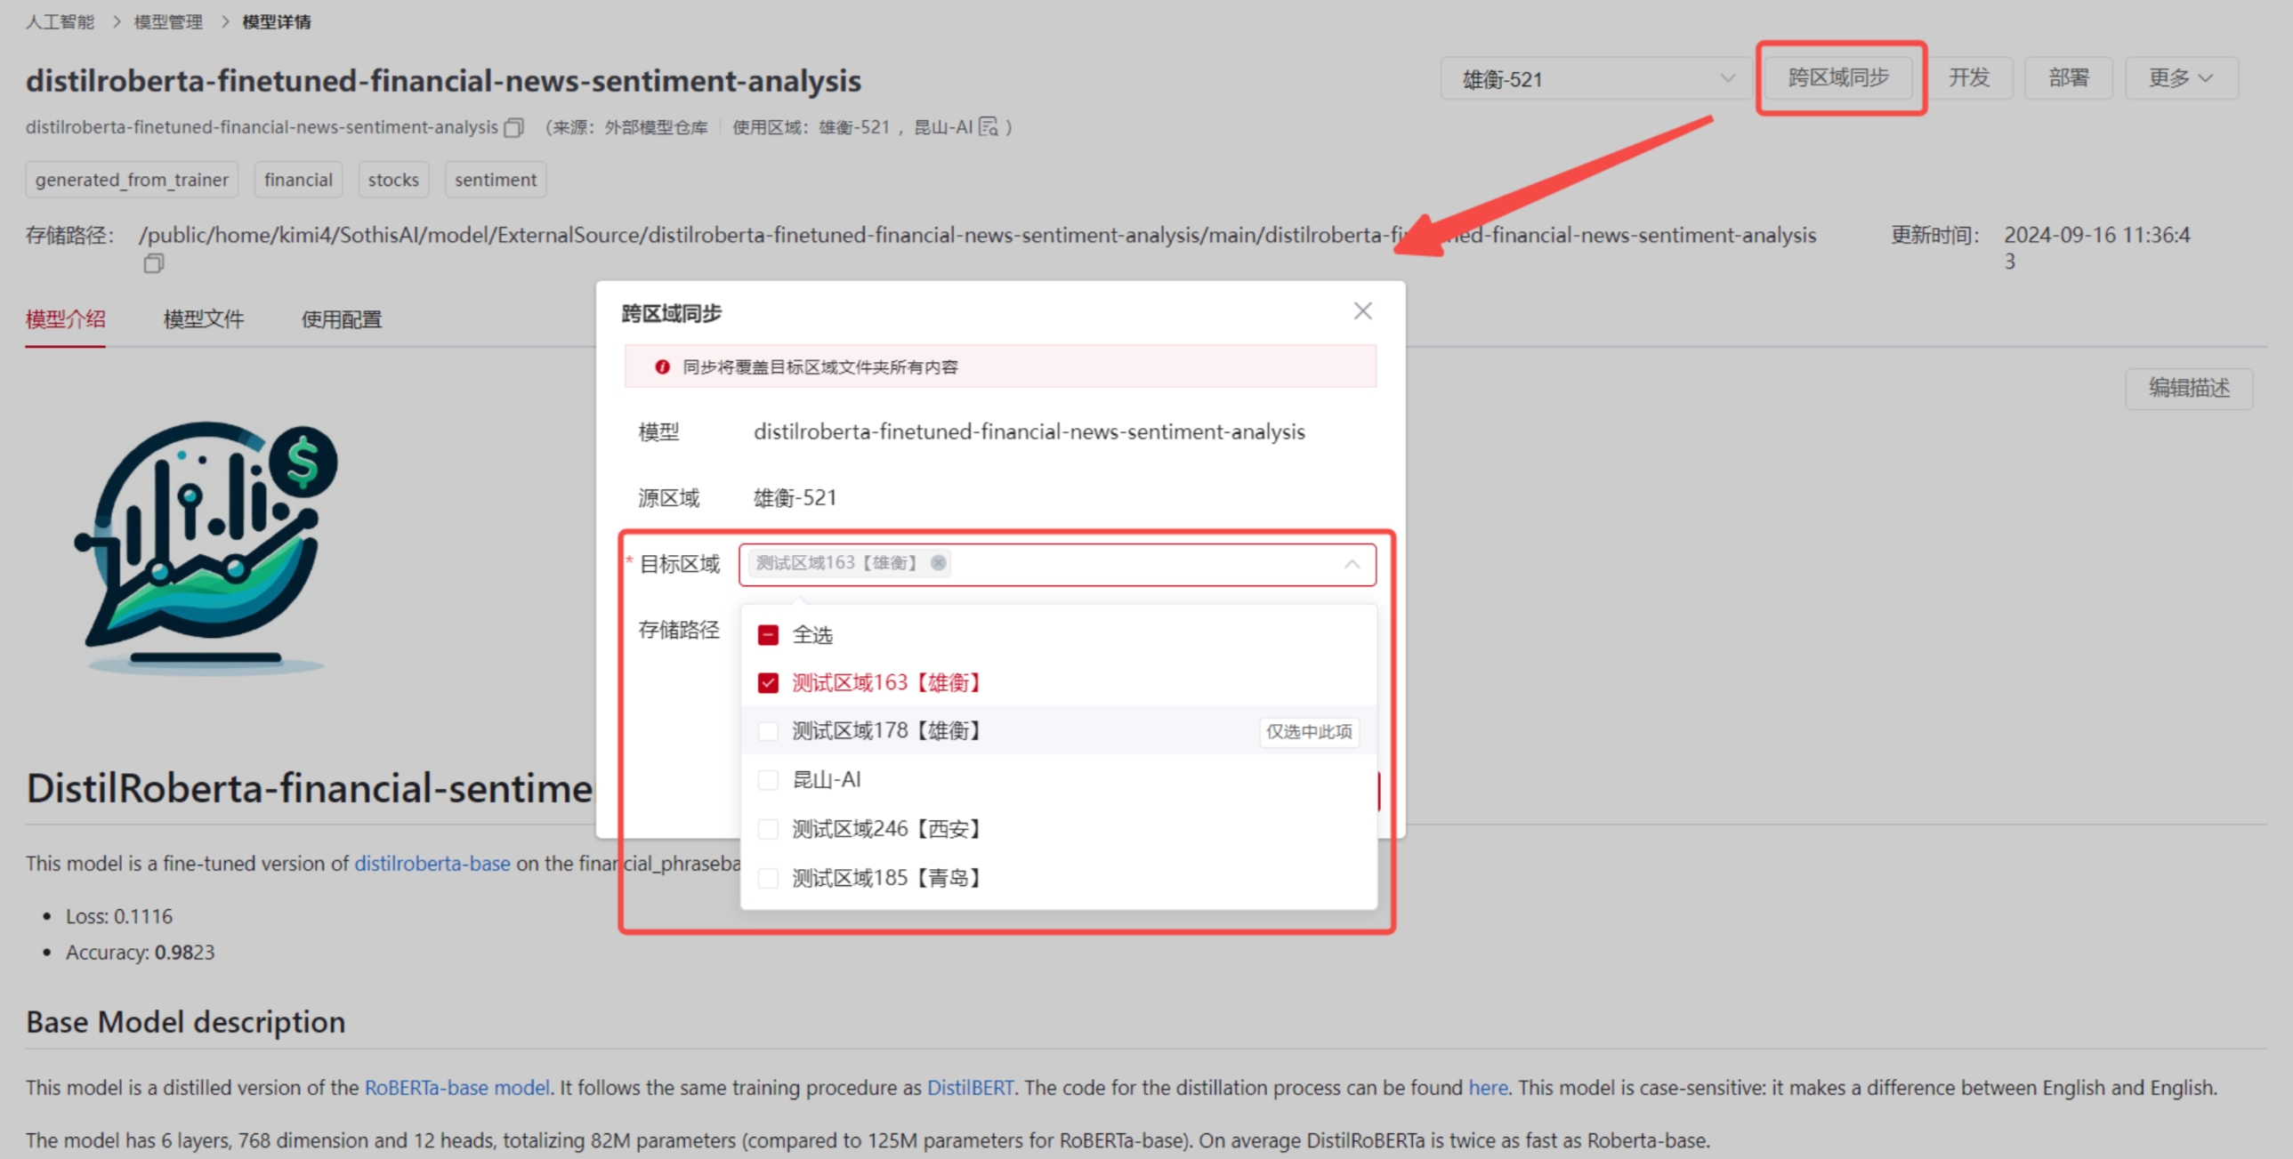Copy the model name with the copy icon

click(513, 127)
